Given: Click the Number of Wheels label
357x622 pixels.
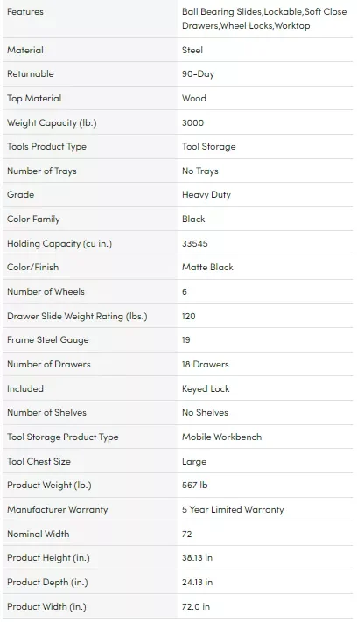Looking at the screenshot, I should click(x=45, y=291).
